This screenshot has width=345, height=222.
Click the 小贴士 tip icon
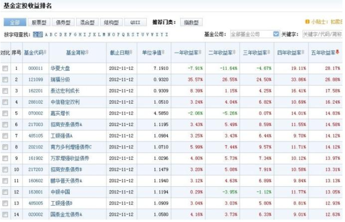tap(307, 22)
